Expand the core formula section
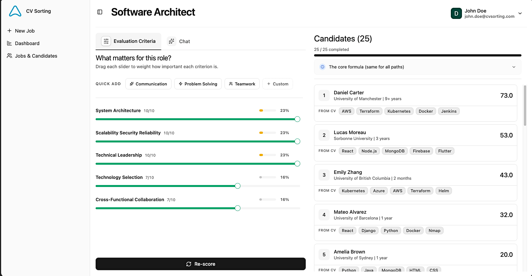 pos(513,67)
